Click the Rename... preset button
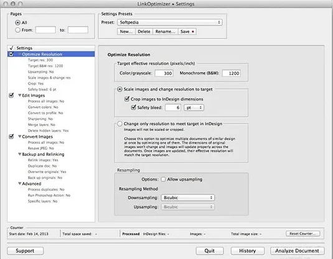 click(165, 32)
